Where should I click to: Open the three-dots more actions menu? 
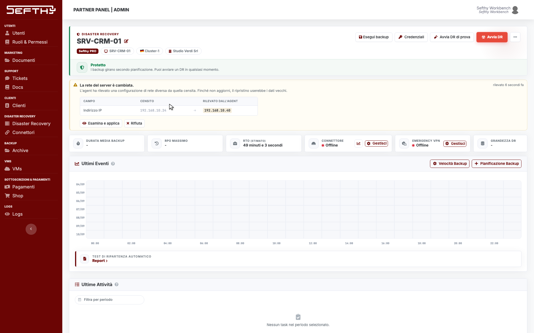(515, 37)
